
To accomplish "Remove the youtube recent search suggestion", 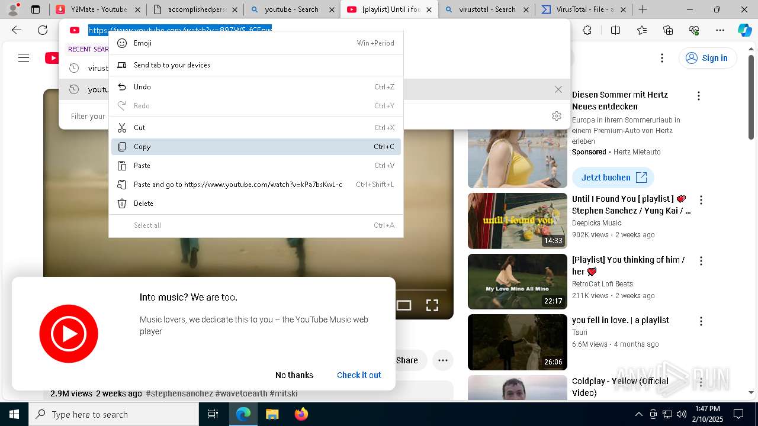I will [558, 89].
